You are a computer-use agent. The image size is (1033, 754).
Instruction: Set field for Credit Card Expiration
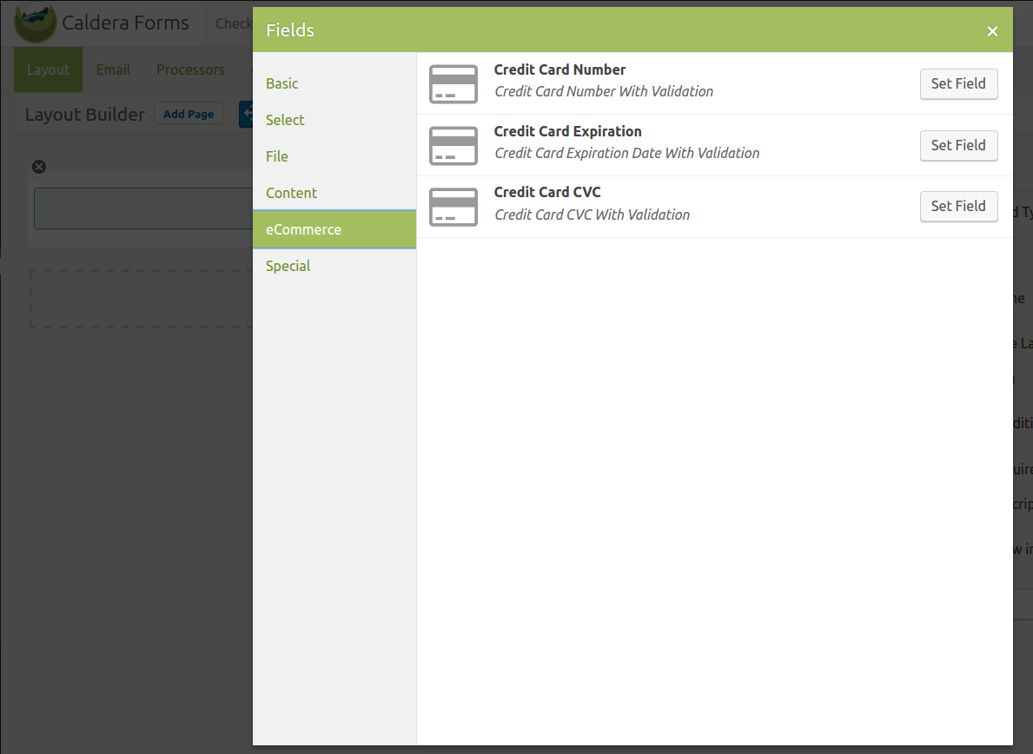point(958,145)
